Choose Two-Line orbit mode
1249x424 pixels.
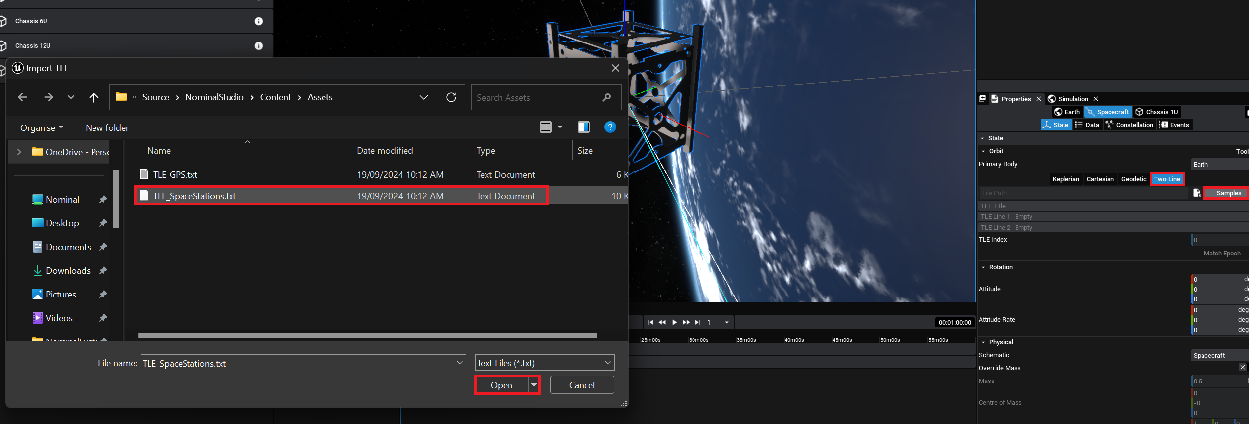(x=1167, y=179)
